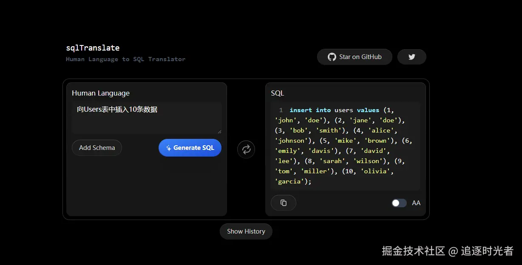Click the subtitle Human Language to SQL Translator
This screenshot has height=265, width=522.
pyautogui.click(x=126, y=59)
